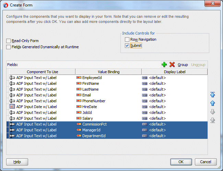The height and width of the screenshot is (171, 223).
Task: Select the LastName value binding cell
Action: 109,89
